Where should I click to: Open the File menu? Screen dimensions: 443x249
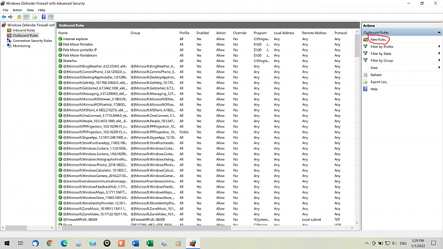click(5, 10)
